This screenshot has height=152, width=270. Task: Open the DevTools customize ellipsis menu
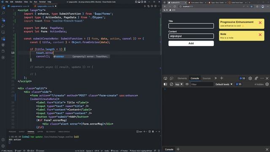coord(262,79)
